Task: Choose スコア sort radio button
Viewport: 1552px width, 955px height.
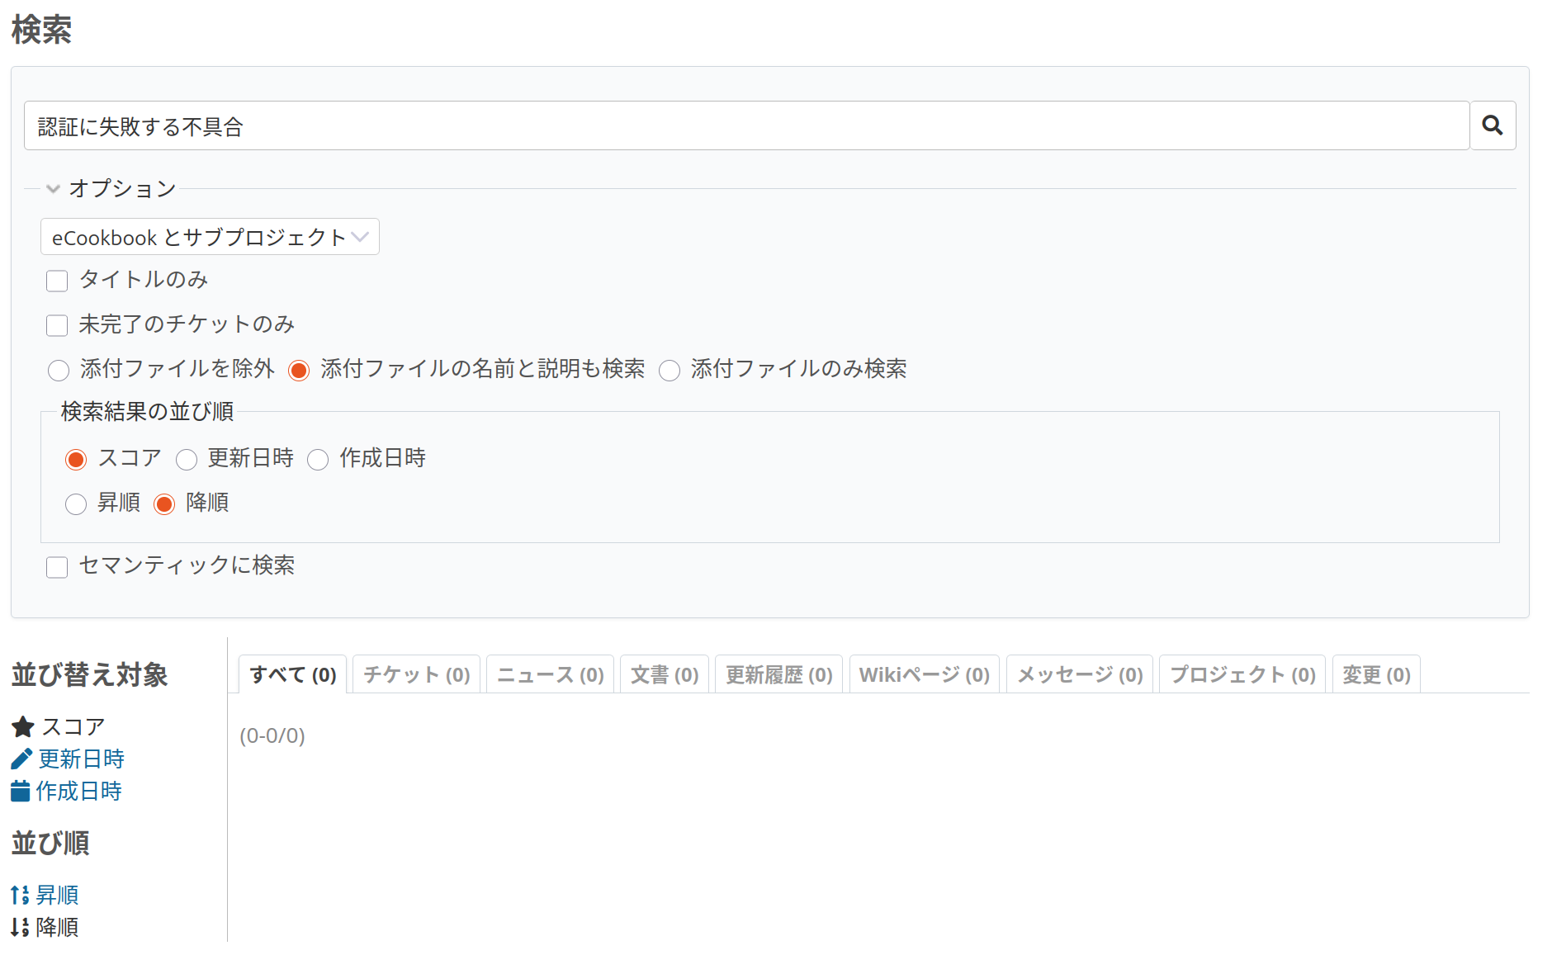Action: 76,460
